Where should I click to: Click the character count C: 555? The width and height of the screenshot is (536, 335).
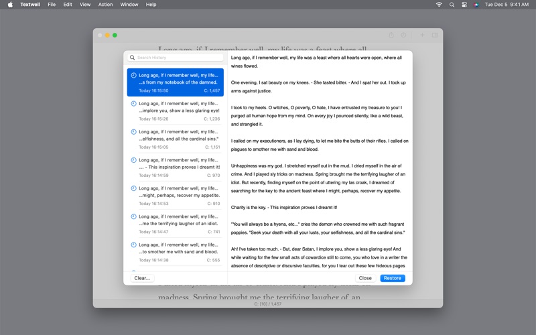[214, 260]
